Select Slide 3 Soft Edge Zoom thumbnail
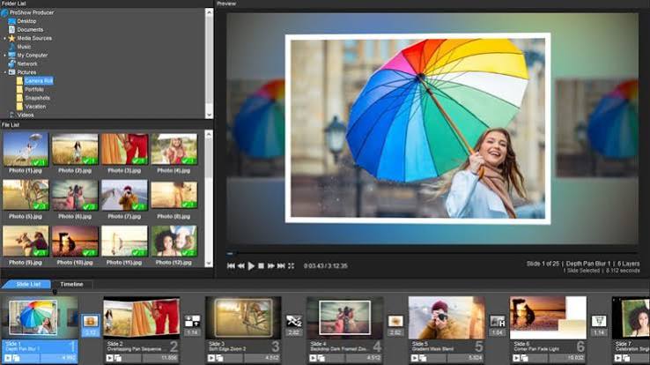 (243, 317)
